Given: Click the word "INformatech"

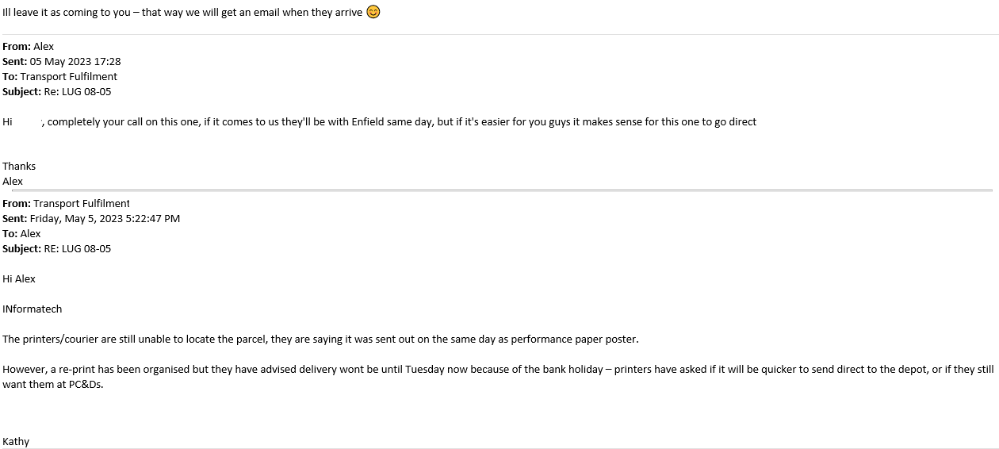Looking at the screenshot, I should click(33, 309).
